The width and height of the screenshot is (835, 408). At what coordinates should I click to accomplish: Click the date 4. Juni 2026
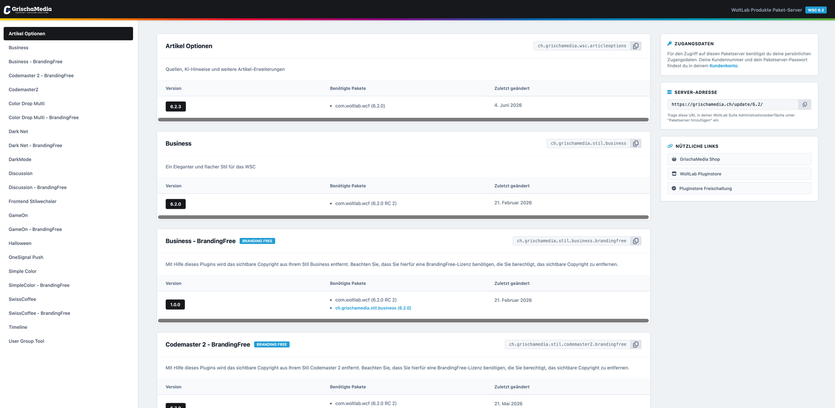pos(508,105)
